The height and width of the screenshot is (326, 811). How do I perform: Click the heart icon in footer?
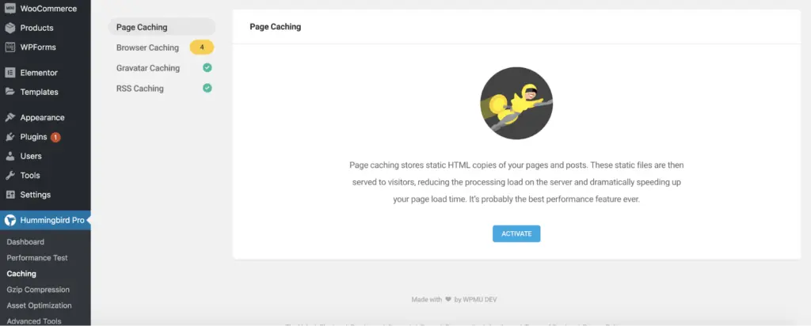tap(448, 299)
